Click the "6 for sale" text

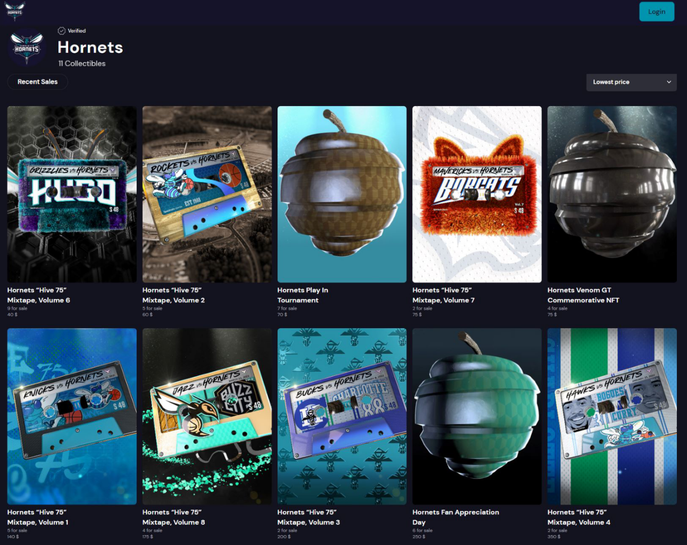pos(422,531)
